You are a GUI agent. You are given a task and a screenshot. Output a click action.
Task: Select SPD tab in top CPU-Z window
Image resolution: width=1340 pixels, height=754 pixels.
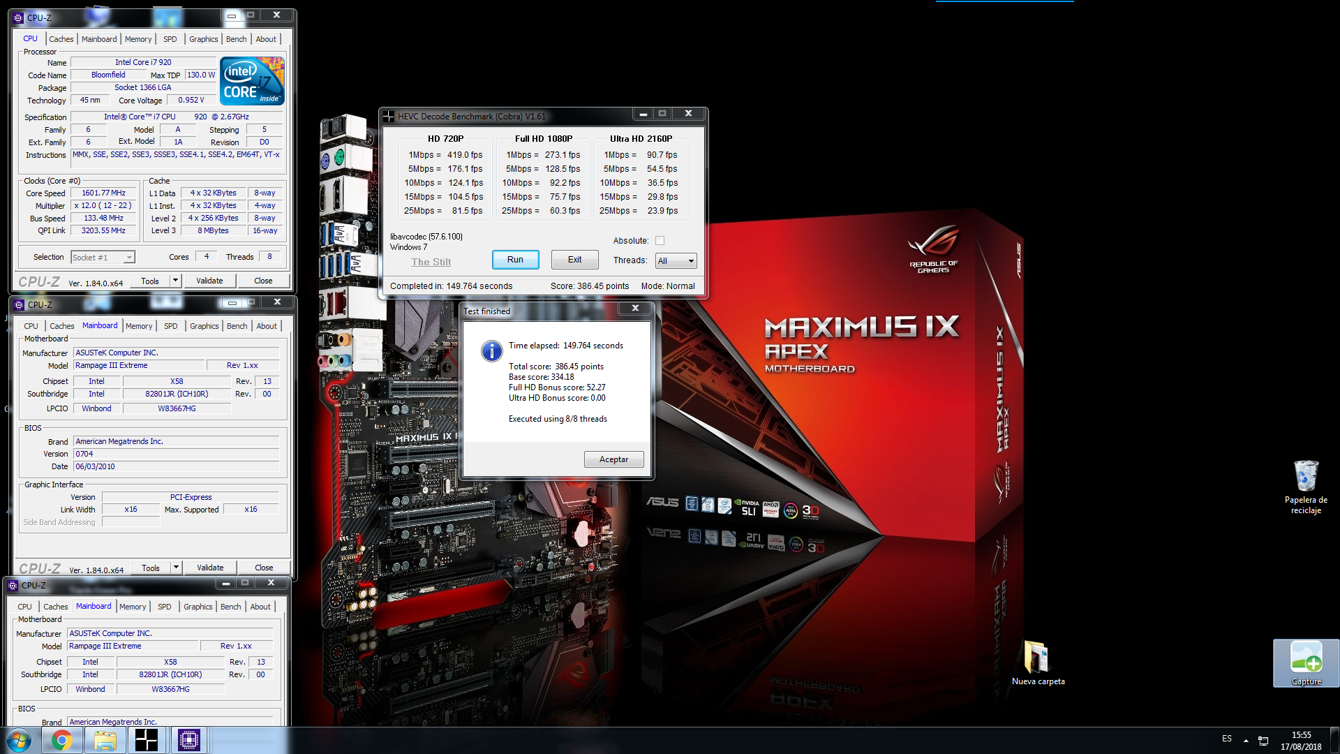pos(170,39)
